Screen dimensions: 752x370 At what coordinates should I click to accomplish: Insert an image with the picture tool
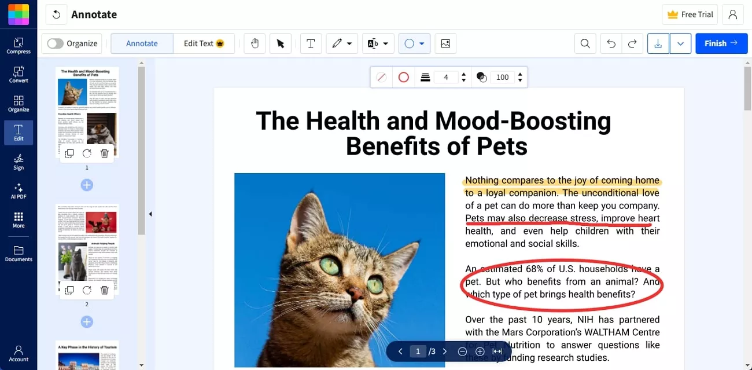point(445,43)
